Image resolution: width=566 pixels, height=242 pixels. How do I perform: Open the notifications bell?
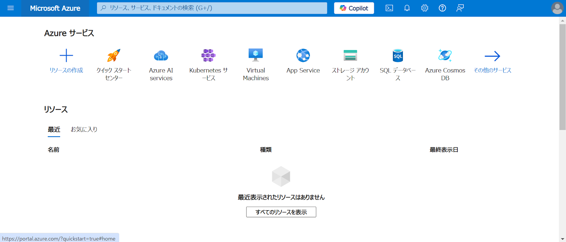pyautogui.click(x=407, y=8)
